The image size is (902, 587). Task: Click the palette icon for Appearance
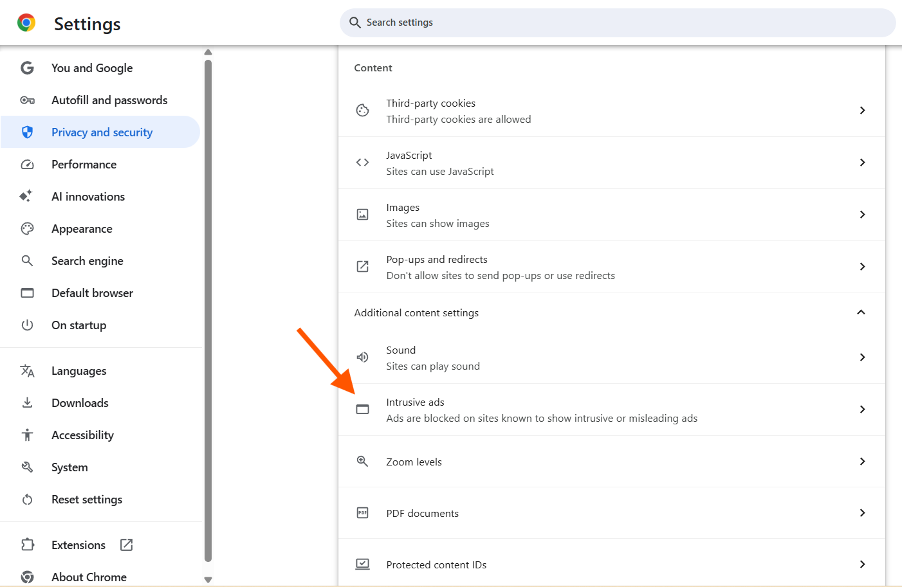[x=27, y=229]
